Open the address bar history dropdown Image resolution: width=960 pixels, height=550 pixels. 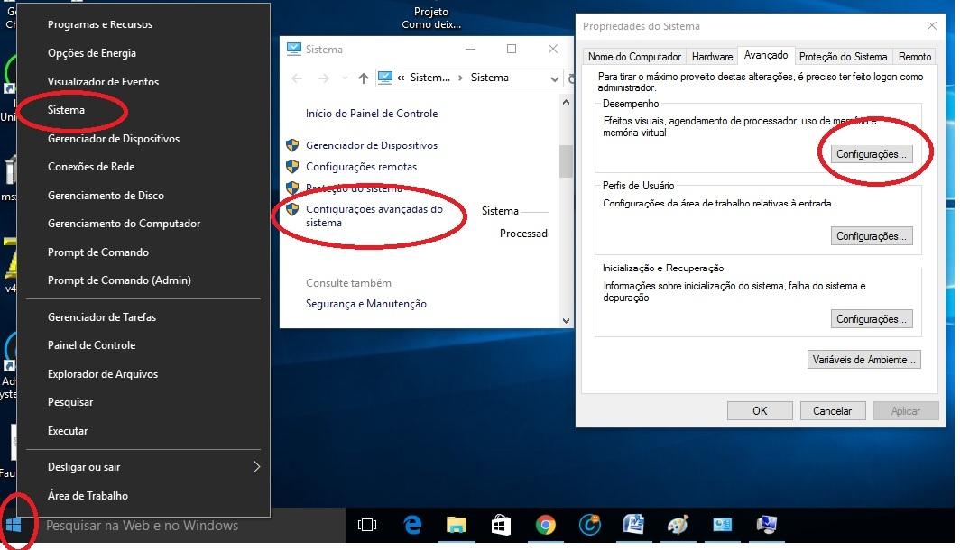coord(555,78)
